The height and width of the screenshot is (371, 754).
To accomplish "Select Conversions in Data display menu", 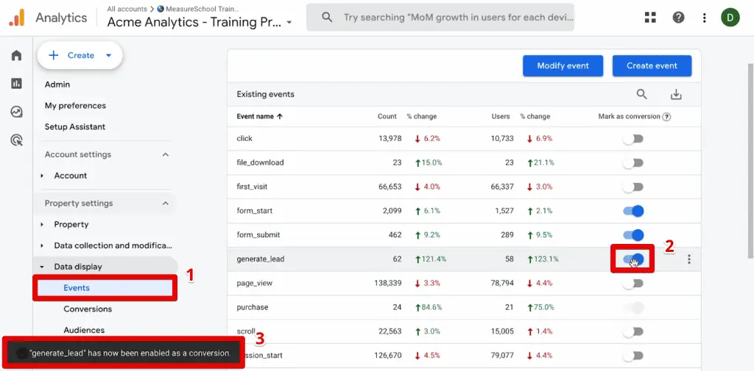I will [88, 309].
